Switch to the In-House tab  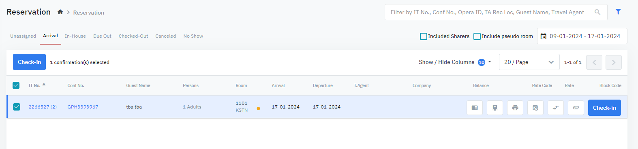click(75, 36)
